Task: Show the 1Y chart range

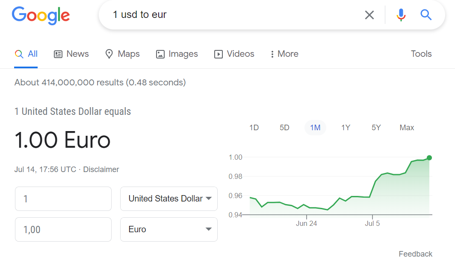Action: pyautogui.click(x=346, y=128)
